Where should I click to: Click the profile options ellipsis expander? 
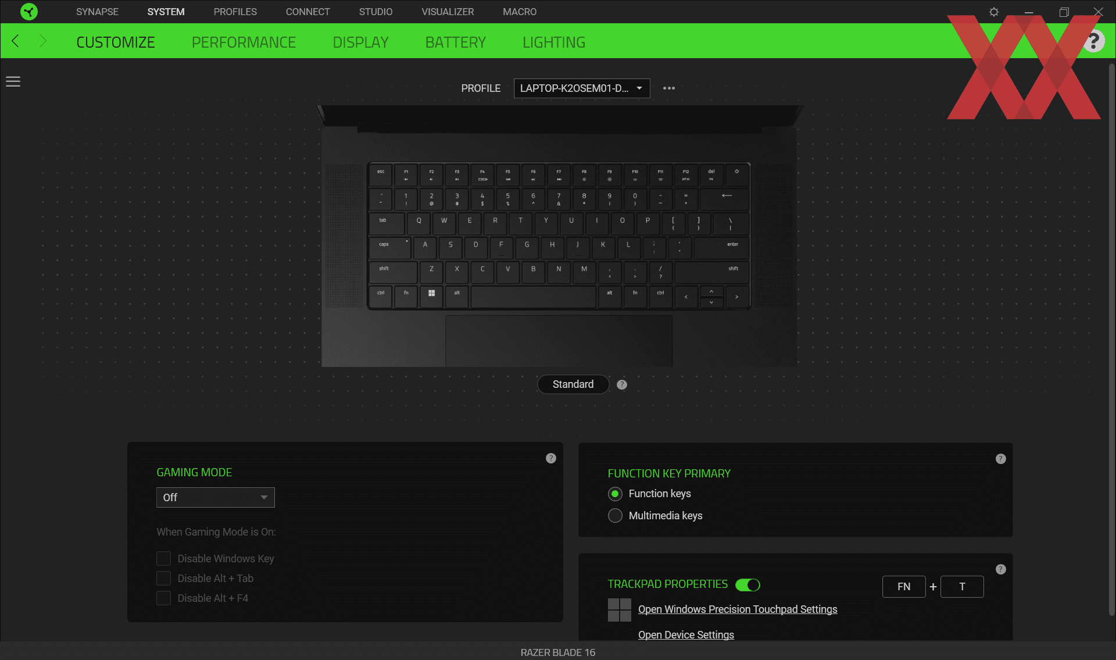point(669,88)
